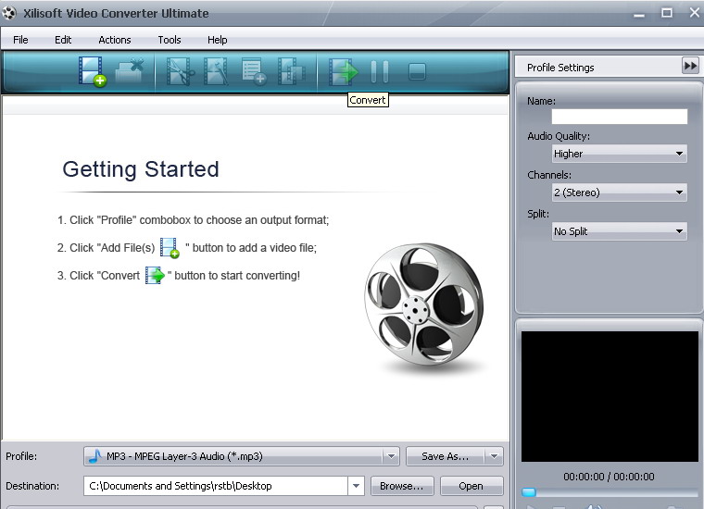This screenshot has height=509, width=704.
Task: Click the Open destination button
Action: click(x=471, y=486)
